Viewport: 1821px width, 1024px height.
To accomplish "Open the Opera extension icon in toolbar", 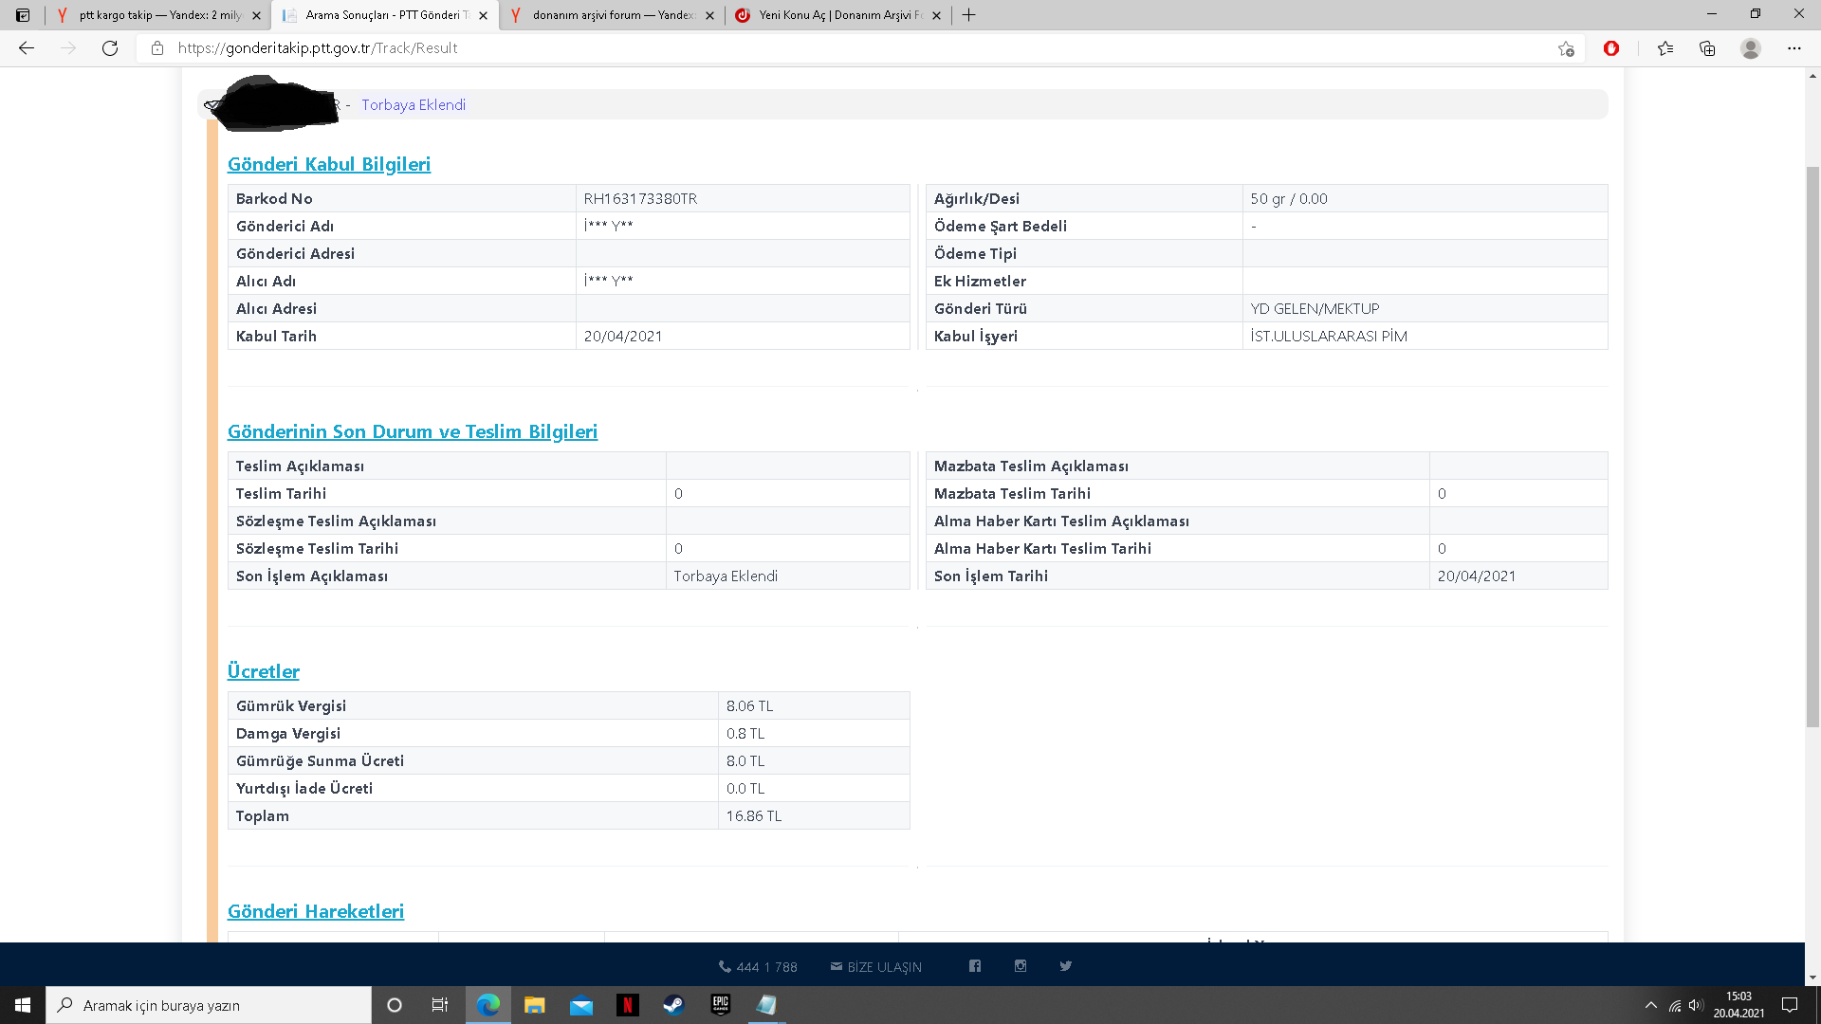I will pos(1611,48).
